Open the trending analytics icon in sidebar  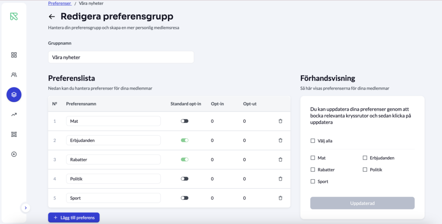pos(14,115)
